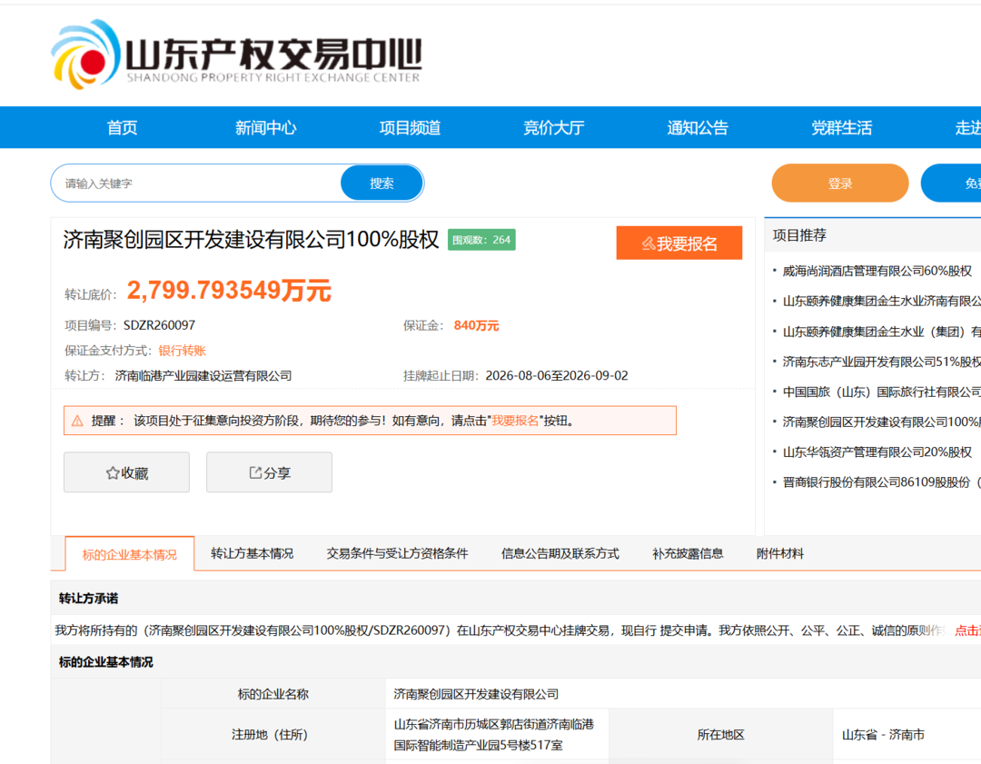Open 山东华瓴资产管理有限公司20%股权 link
981x764 pixels.
click(877, 451)
